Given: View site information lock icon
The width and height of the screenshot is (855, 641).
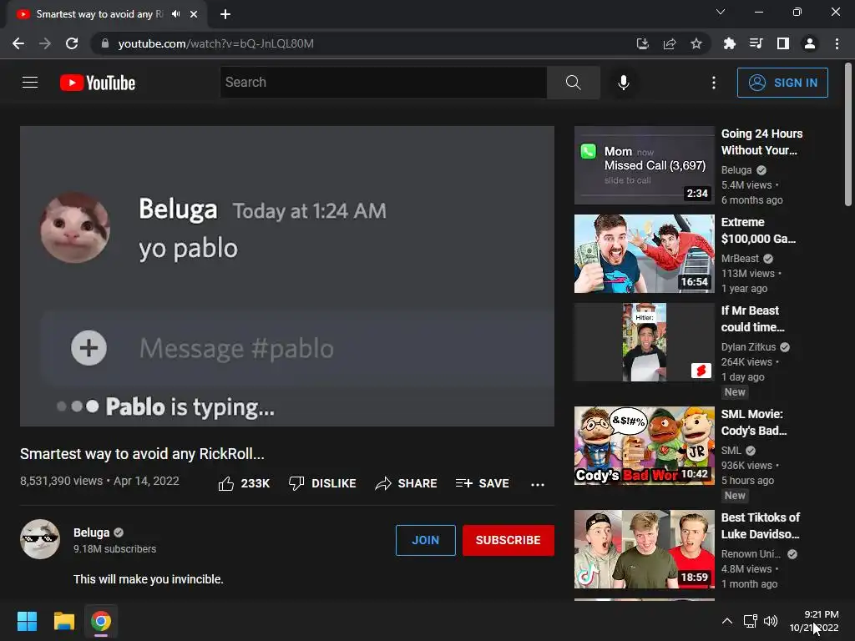Looking at the screenshot, I should coord(105,43).
